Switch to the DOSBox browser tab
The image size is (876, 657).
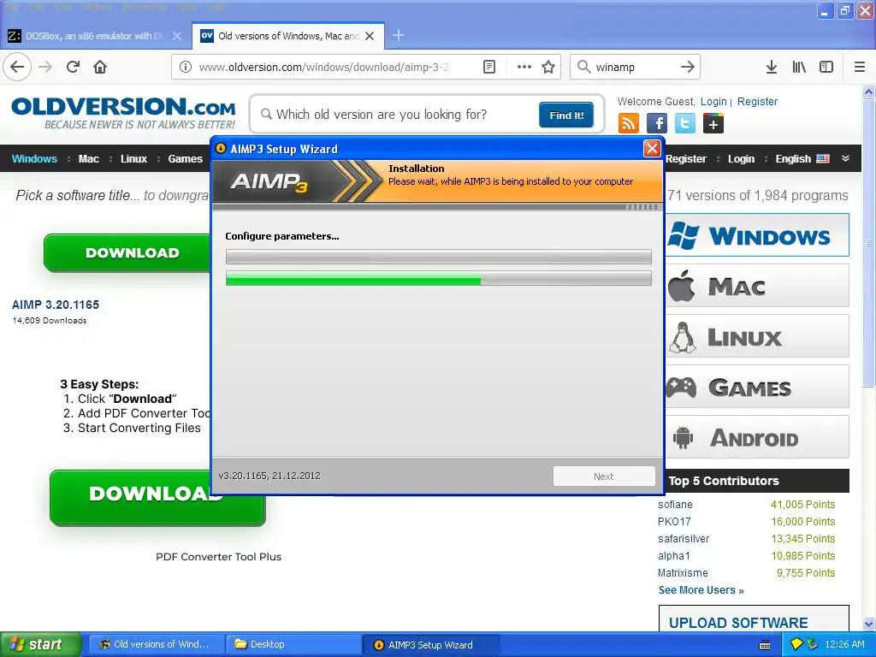(x=95, y=36)
